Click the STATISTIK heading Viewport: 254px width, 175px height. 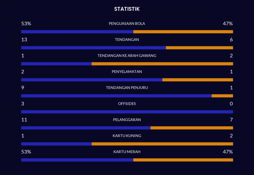(127, 9)
